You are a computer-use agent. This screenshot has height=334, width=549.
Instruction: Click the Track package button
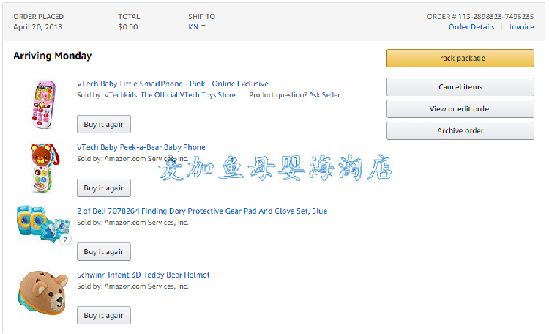[460, 58]
